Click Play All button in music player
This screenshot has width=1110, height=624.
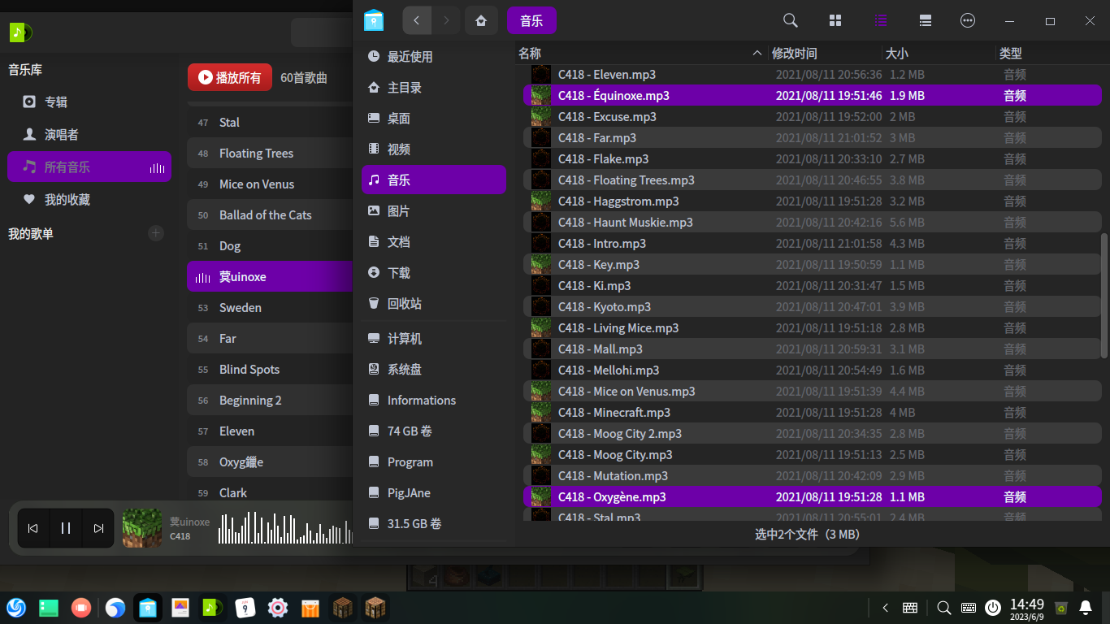(230, 77)
